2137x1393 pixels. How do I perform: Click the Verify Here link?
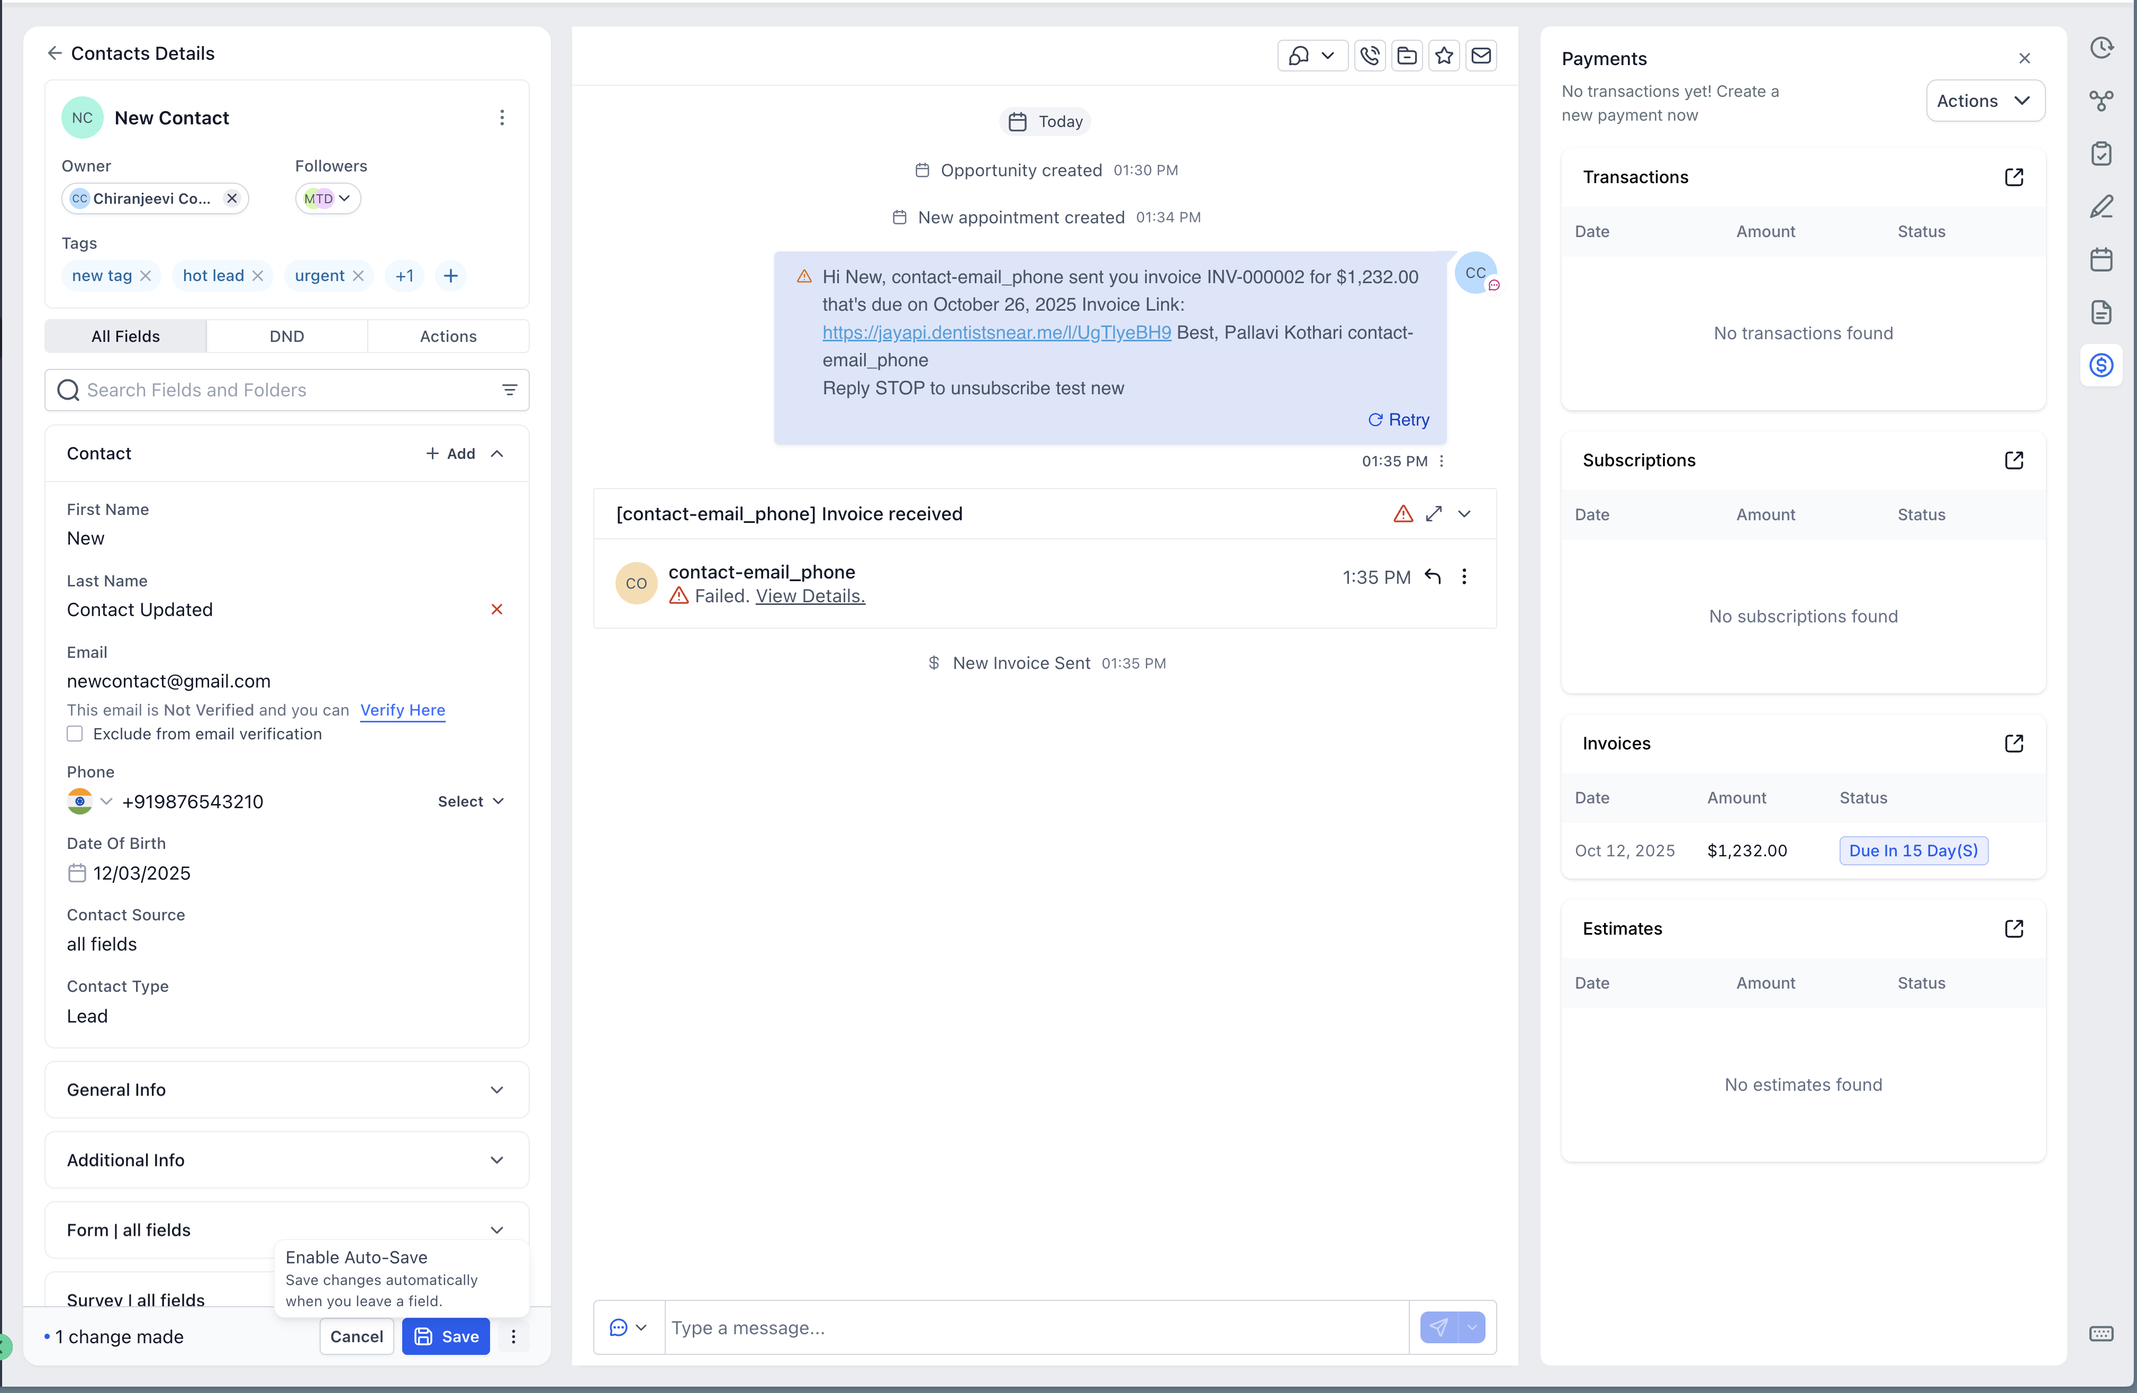pyautogui.click(x=402, y=710)
